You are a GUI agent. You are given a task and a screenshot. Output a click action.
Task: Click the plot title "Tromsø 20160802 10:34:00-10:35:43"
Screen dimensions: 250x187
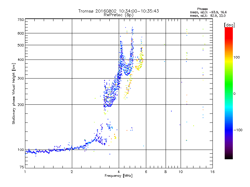pyautogui.click(x=118, y=11)
